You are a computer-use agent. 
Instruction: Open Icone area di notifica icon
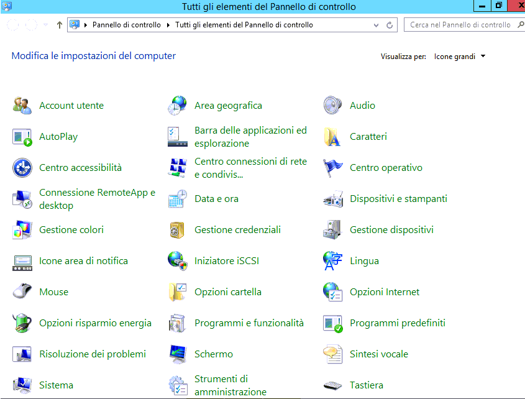coord(22,263)
